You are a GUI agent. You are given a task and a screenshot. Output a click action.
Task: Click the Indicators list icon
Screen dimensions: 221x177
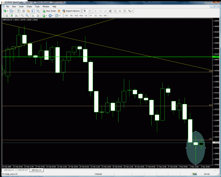tap(44, 16)
